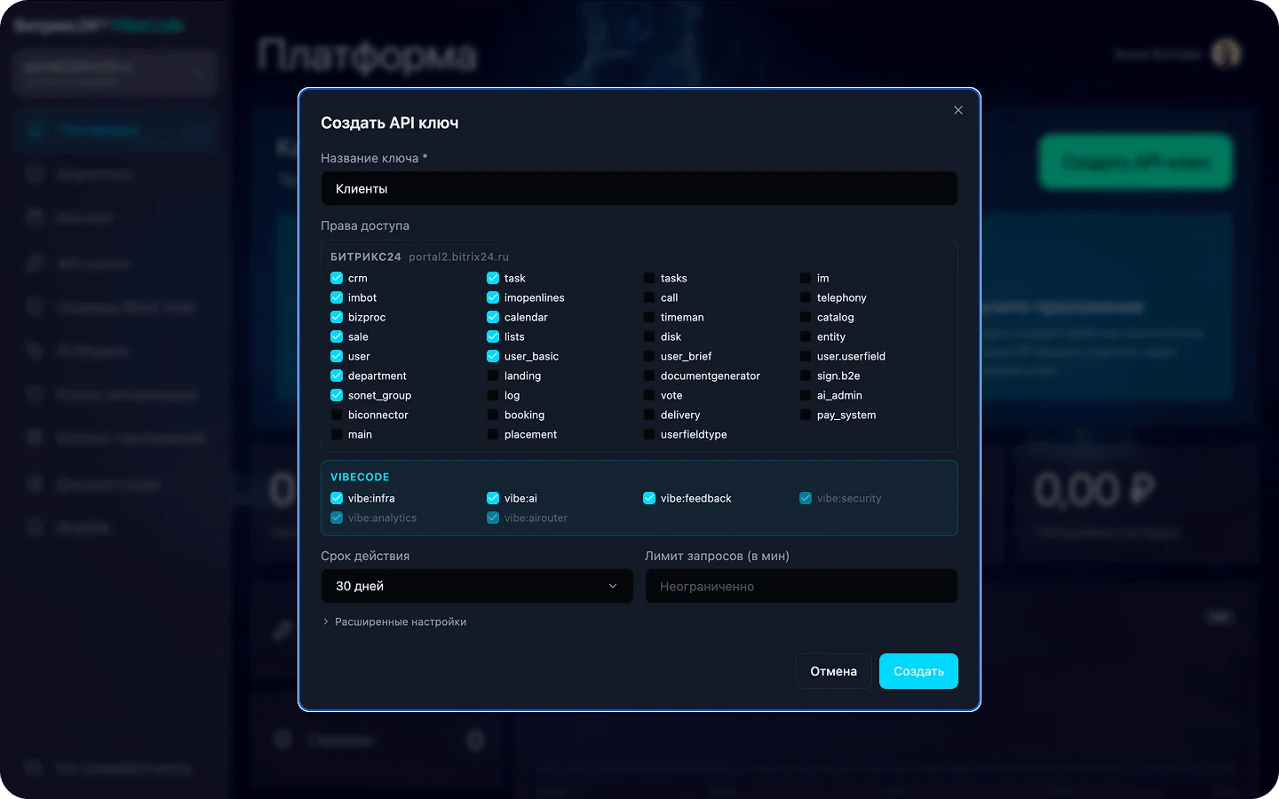
Task: Enable the tasks permission checkbox
Action: coord(649,278)
